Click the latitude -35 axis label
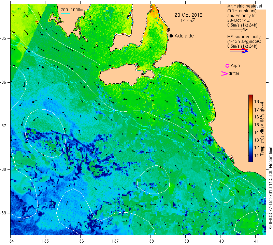 tap(3, 38)
